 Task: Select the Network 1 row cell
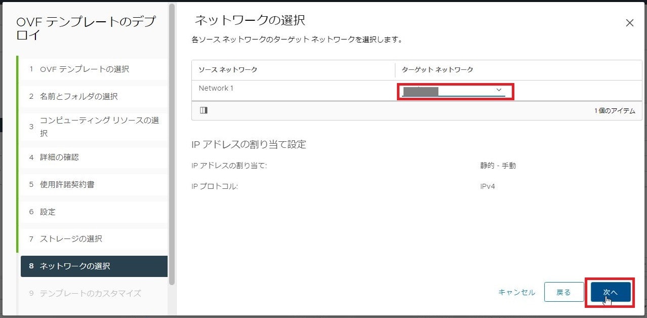click(x=294, y=90)
